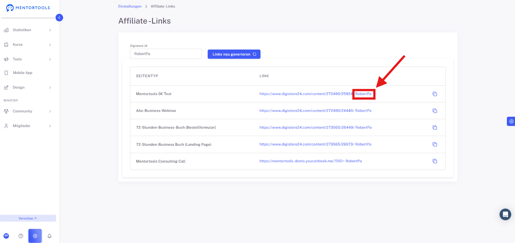
Task: Copy the 72-Stunden-Business Buch Landing Page link
Action: (x=435, y=144)
